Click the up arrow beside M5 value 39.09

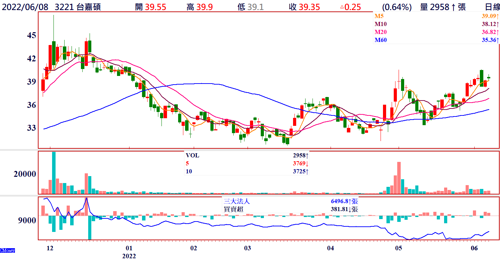[x=498, y=16]
